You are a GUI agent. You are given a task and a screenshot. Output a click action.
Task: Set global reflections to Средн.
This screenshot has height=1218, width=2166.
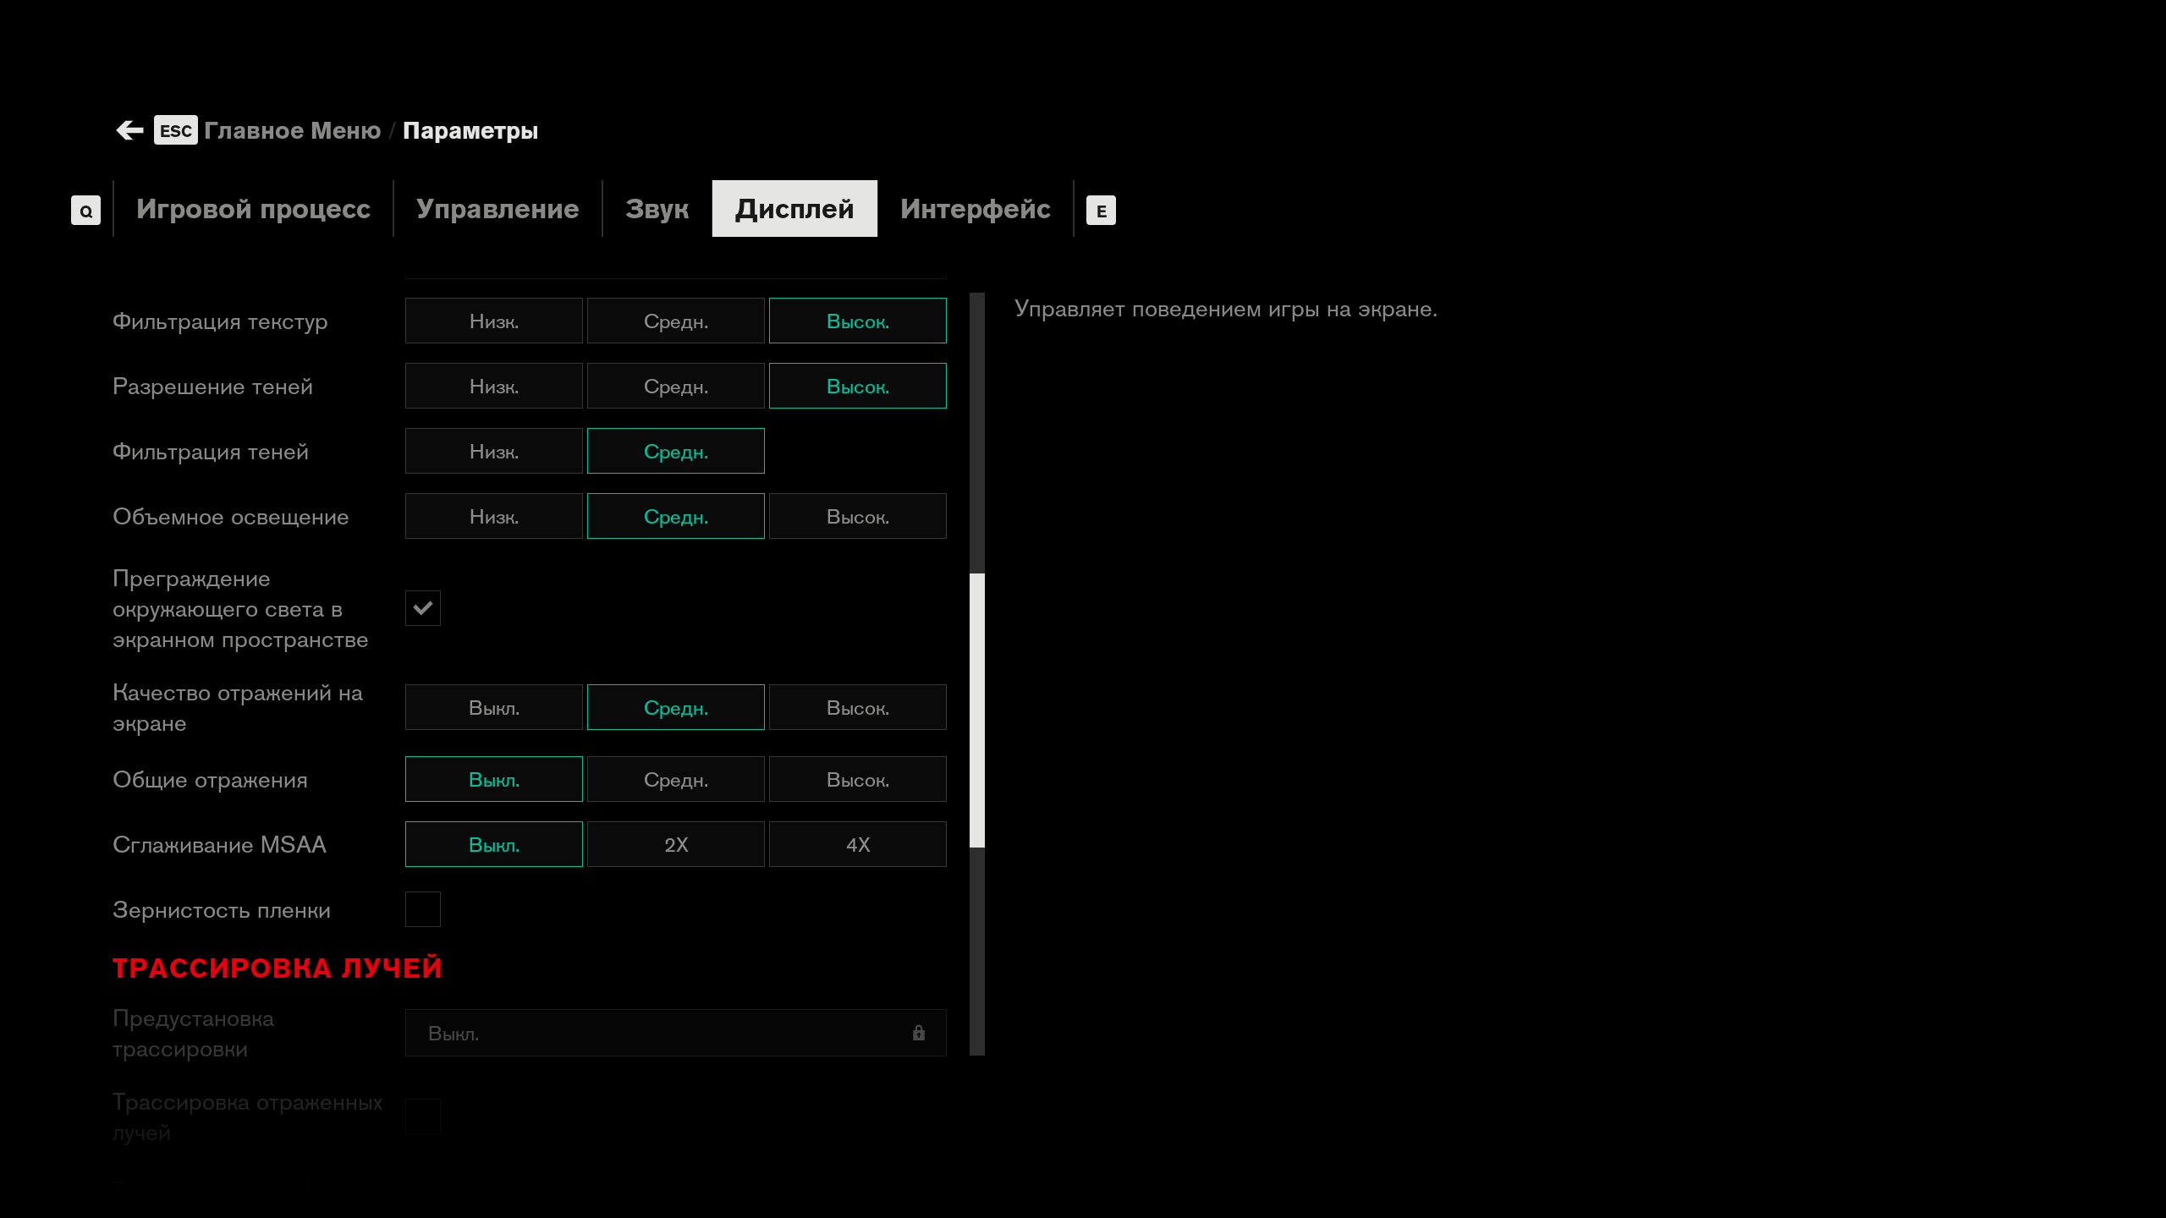[675, 779]
